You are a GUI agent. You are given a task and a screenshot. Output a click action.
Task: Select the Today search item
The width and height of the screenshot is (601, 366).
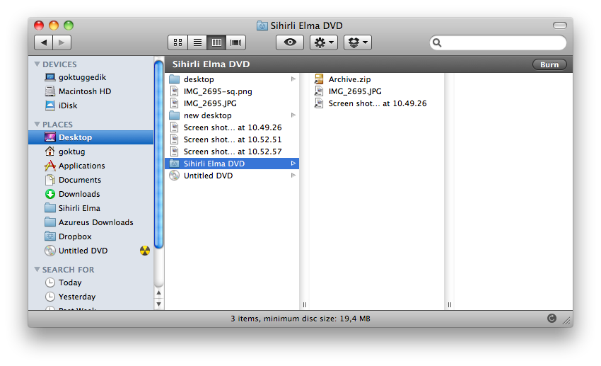coord(70,282)
